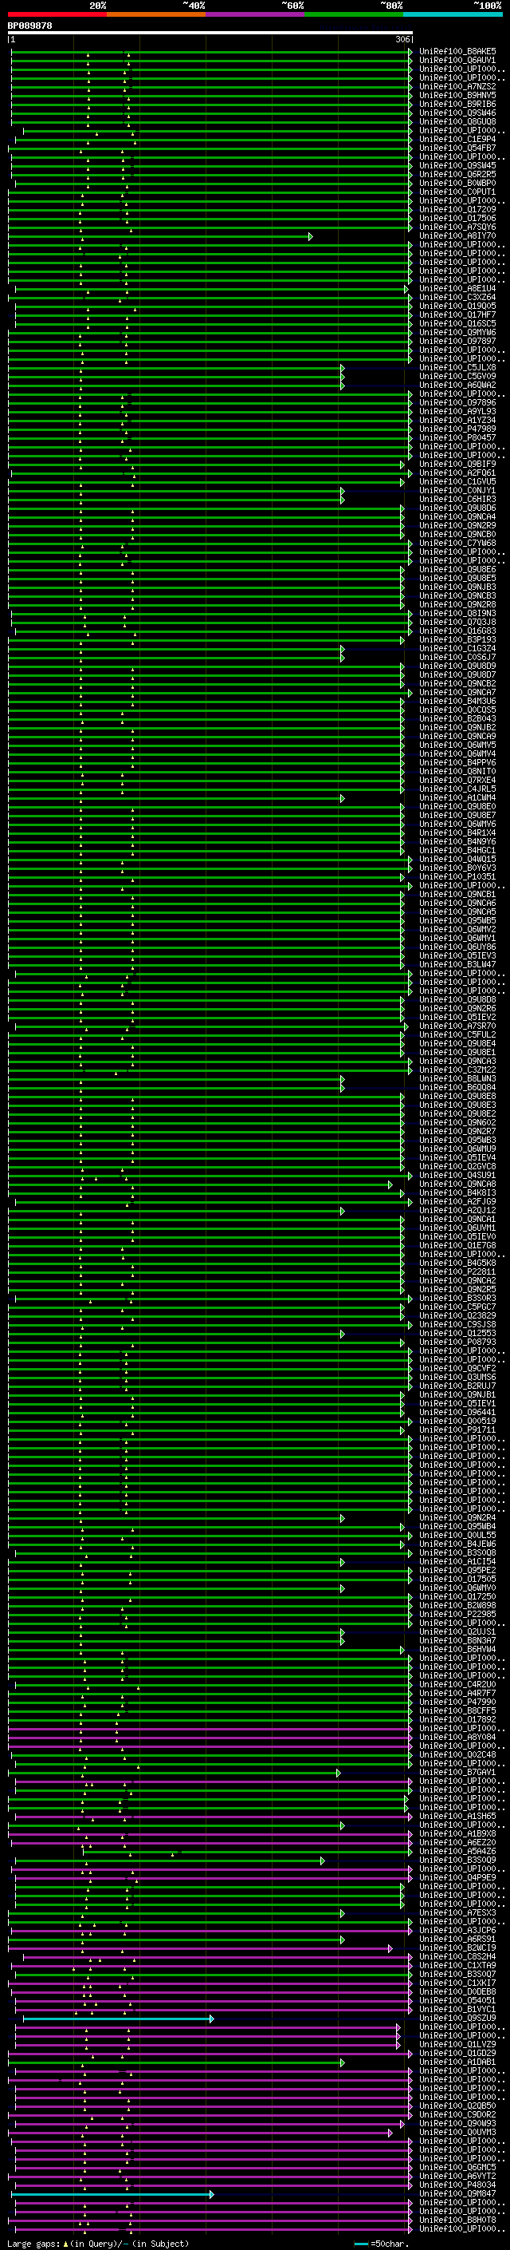The height and width of the screenshot is (2250, 510).
Task: Select hit label UniRef100_A1B9X8
Action: 457,1833
